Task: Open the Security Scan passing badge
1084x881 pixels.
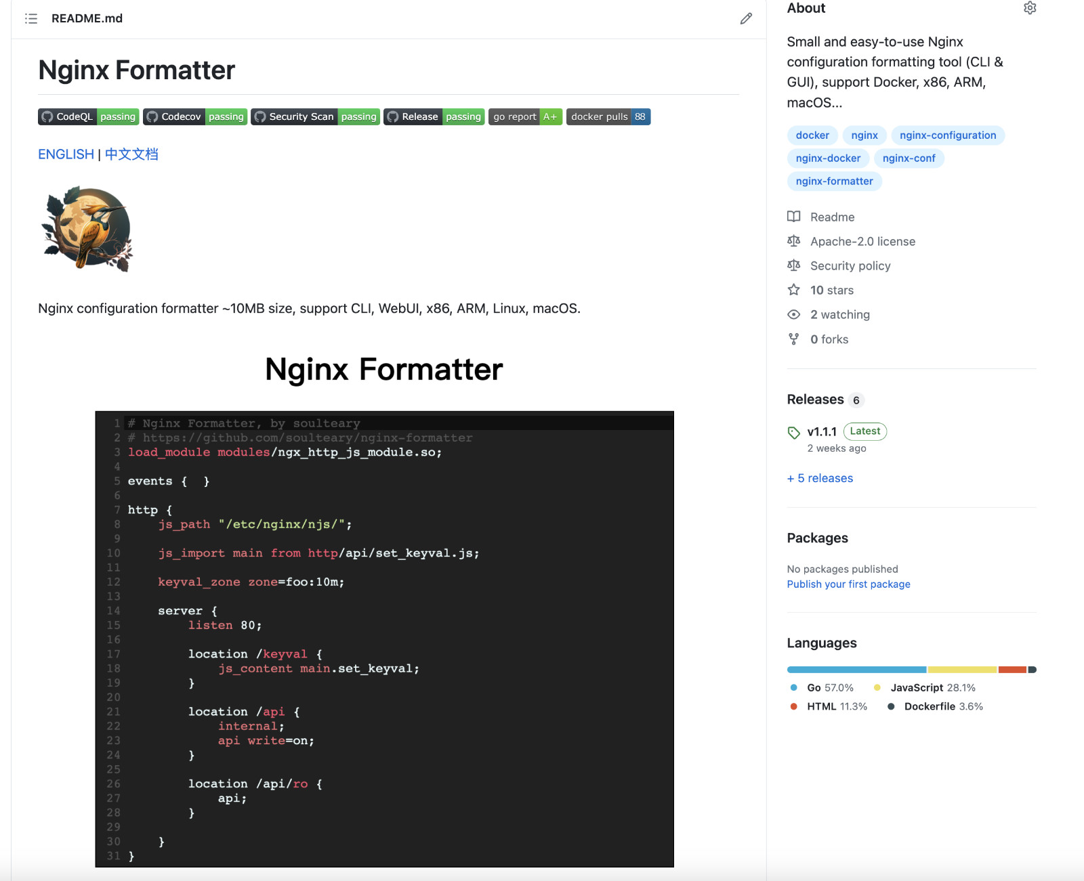Action: coord(315,116)
